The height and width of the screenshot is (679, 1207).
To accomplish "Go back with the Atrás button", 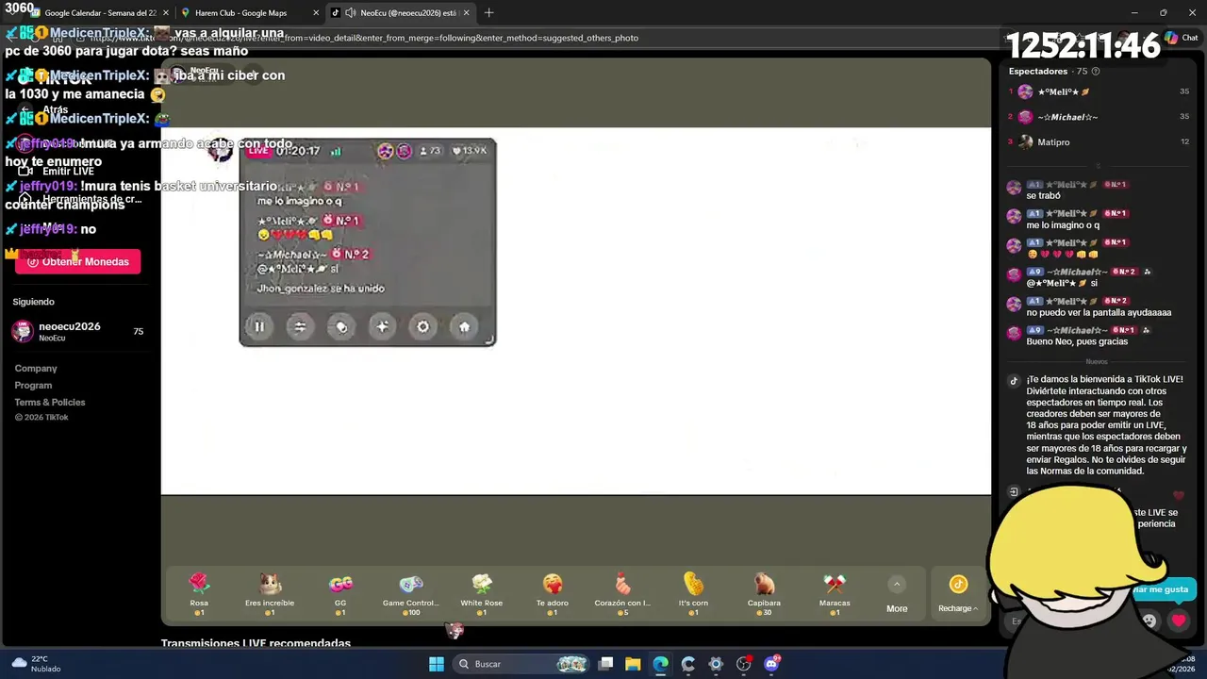I will click(x=45, y=109).
